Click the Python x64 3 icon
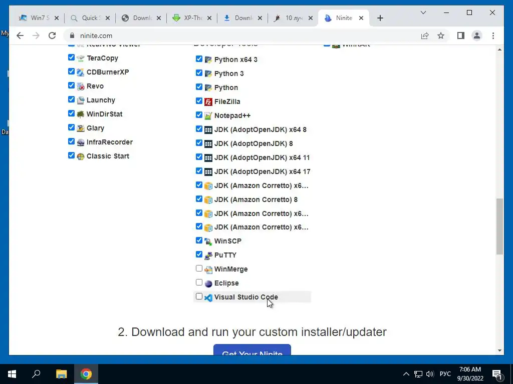Viewport: 513px width, 384px height. click(208, 60)
